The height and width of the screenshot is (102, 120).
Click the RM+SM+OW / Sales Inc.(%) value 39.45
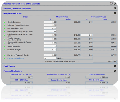click(x=59, y=77)
